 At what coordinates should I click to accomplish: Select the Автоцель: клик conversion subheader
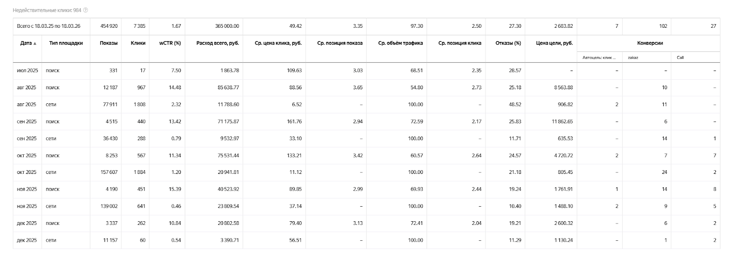point(599,58)
